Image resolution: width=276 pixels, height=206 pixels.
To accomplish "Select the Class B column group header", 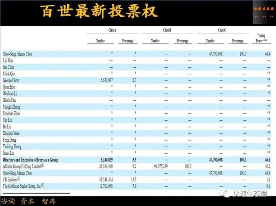I will click(x=167, y=30).
